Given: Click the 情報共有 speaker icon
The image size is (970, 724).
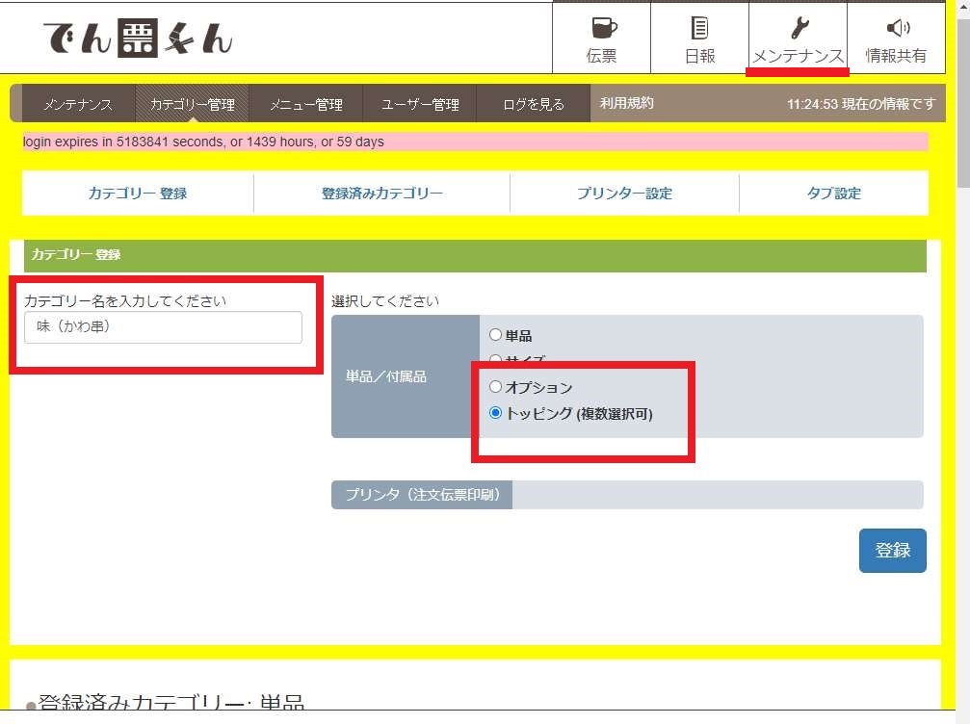Looking at the screenshot, I should coord(898,29).
